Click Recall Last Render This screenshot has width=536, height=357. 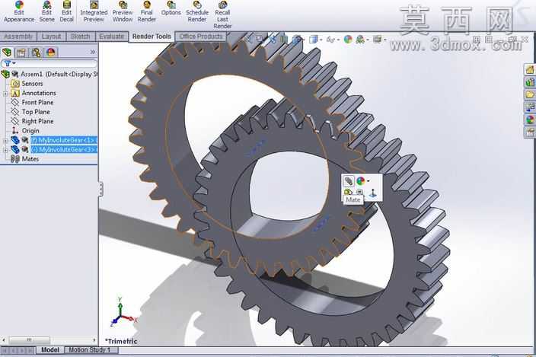pyautogui.click(x=222, y=14)
